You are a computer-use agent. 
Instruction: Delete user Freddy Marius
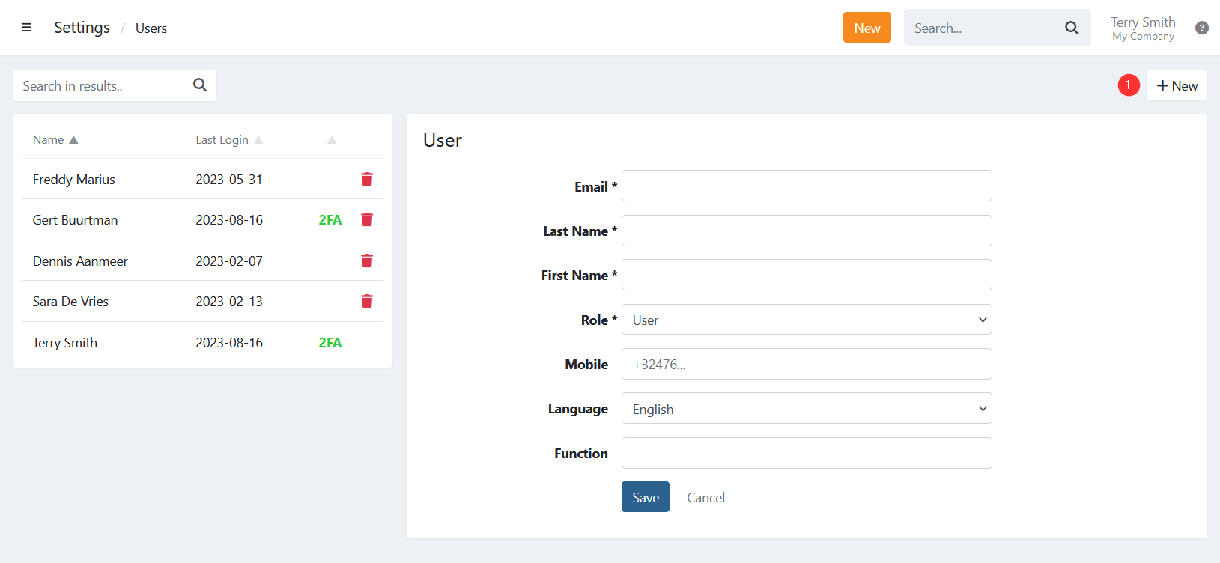[367, 179]
